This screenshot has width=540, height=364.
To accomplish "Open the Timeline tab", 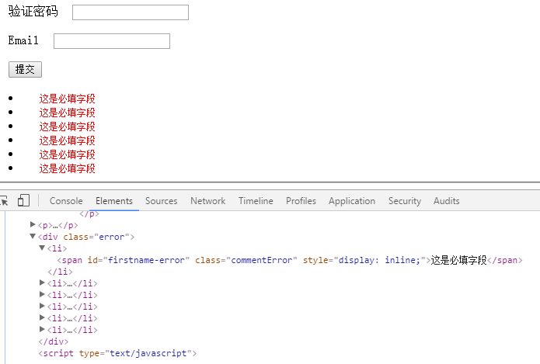I will [x=256, y=201].
